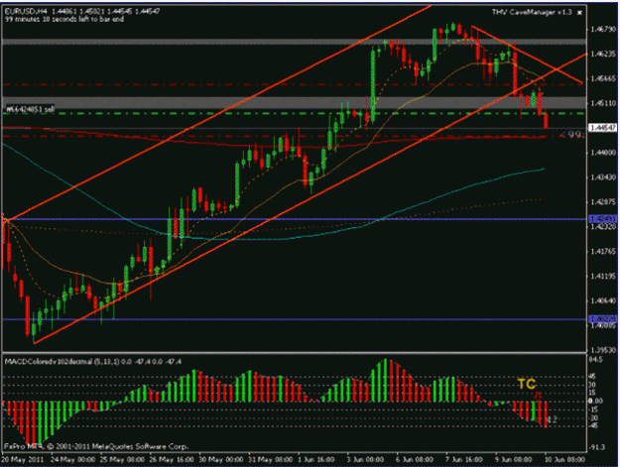Viewport: 620px width, 467px height.
Task: Click the 25 May 08:00 time label
Action: click(x=122, y=459)
